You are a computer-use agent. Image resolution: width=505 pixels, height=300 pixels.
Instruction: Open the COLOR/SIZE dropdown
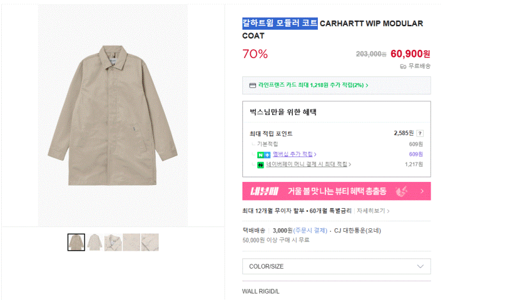tap(336, 266)
